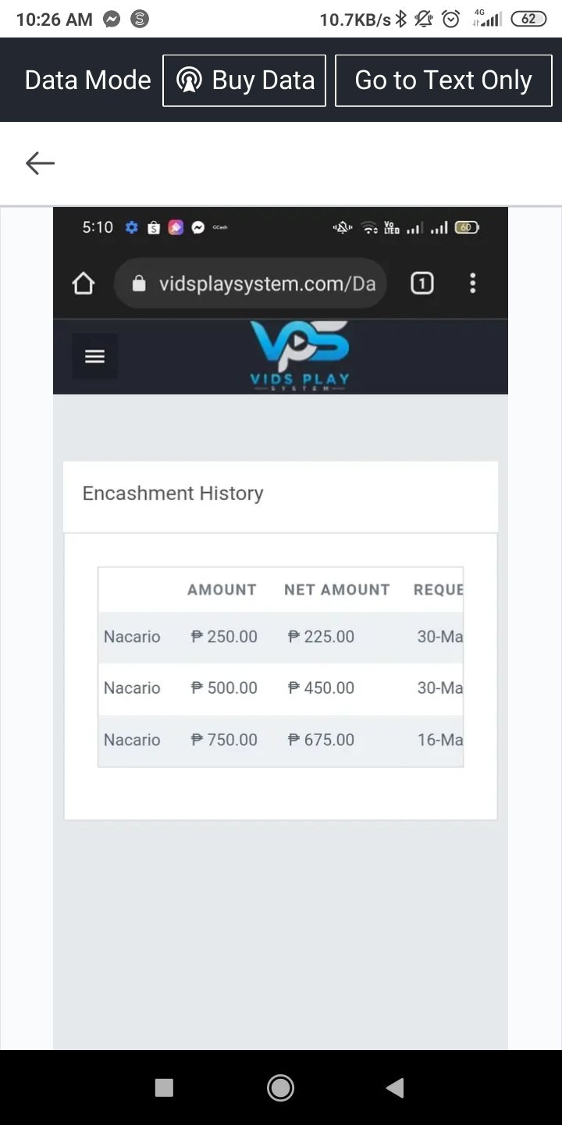
Task: Tap the Data Mode label
Action: click(87, 80)
